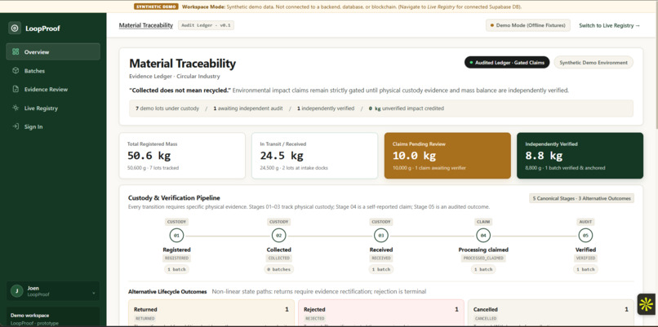Click the Live Registry sun icon
This screenshot has height=327, width=658.
point(16,108)
